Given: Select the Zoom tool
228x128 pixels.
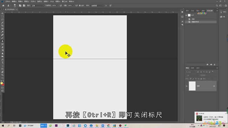Looking at the screenshot, I should [2, 75].
